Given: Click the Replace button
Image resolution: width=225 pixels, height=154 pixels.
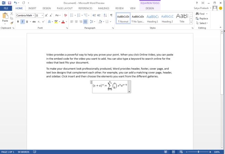Looking at the screenshot, I should [202, 18].
